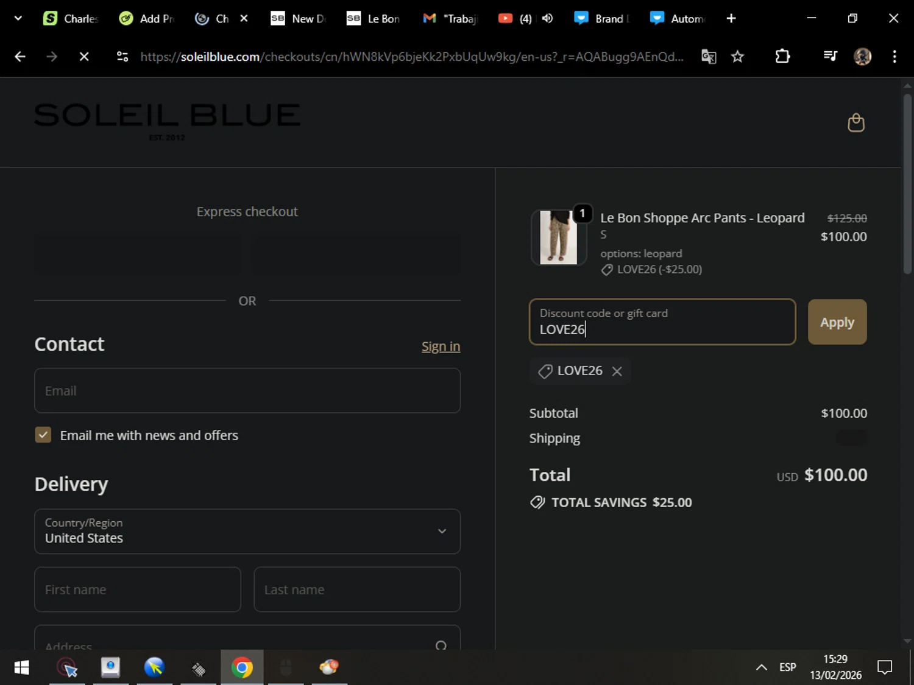This screenshot has height=685, width=914.
Task: Open SOLEIL BLUE logo
Action: pos(167,121)
